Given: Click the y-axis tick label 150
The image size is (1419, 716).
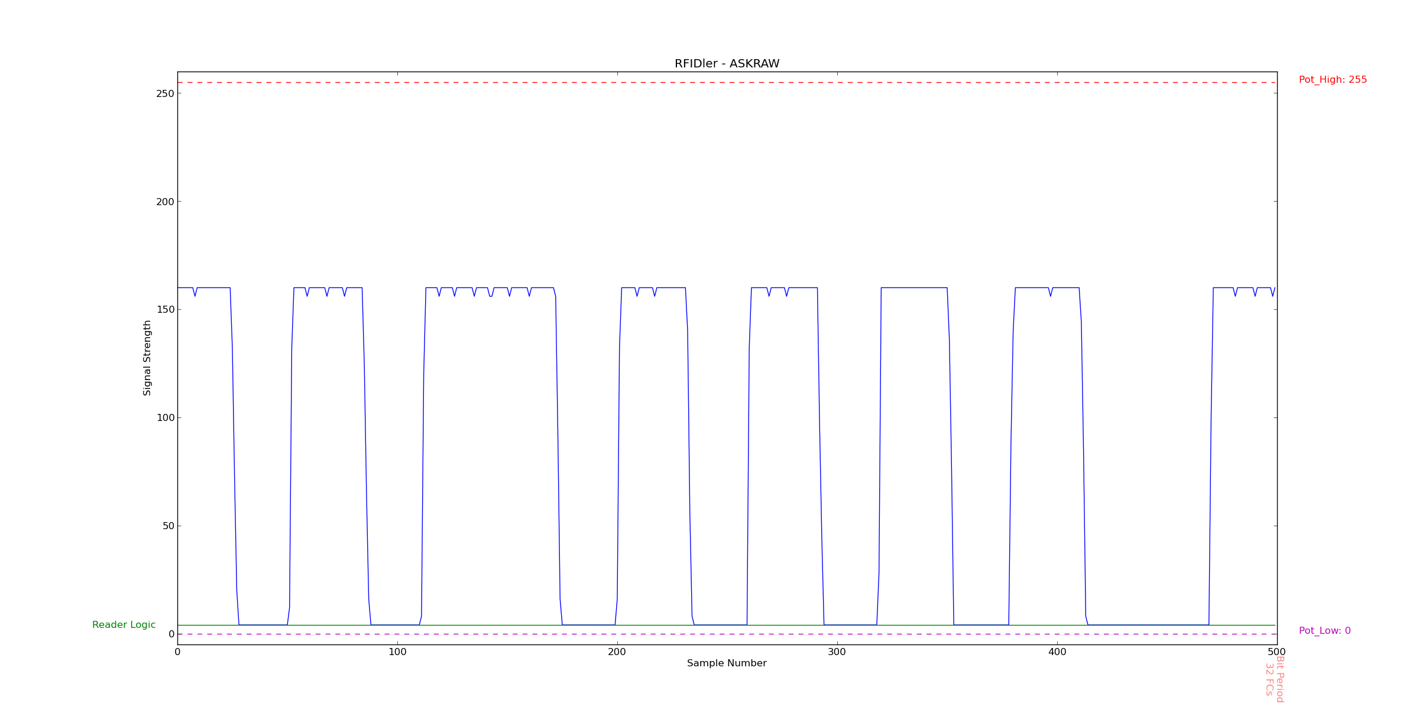Looking at the screenshot, I should coord(165,310).
